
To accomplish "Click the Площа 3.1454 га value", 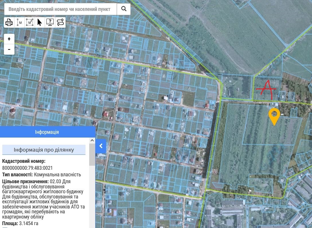I will (29, 223).
